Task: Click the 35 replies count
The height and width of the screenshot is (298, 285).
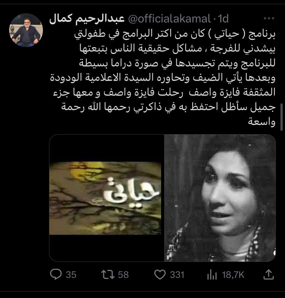Action: tap(71, 275)
